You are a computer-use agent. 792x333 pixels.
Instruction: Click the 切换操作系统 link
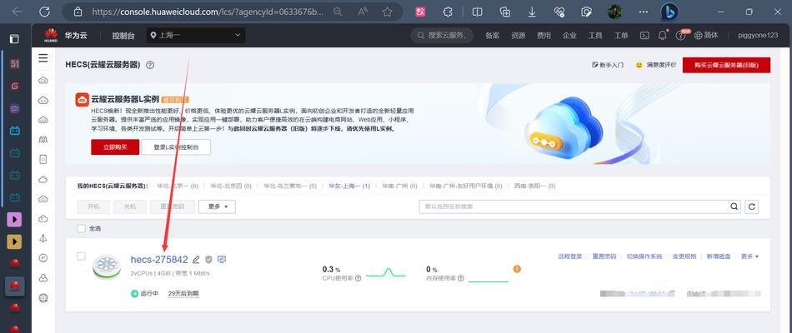[x=644, y=256]
